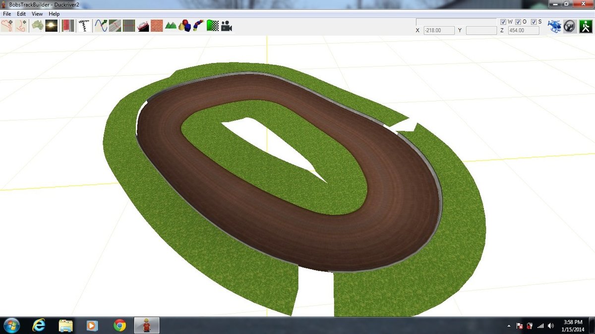
Task: Activate steering wheel drive mode
Action: click(x=570, y=26)
